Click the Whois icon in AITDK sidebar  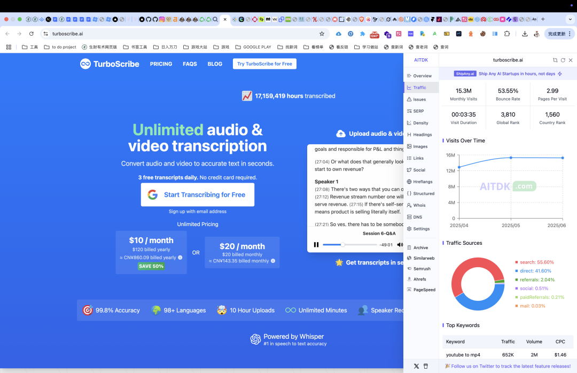(x=409, y=205)
